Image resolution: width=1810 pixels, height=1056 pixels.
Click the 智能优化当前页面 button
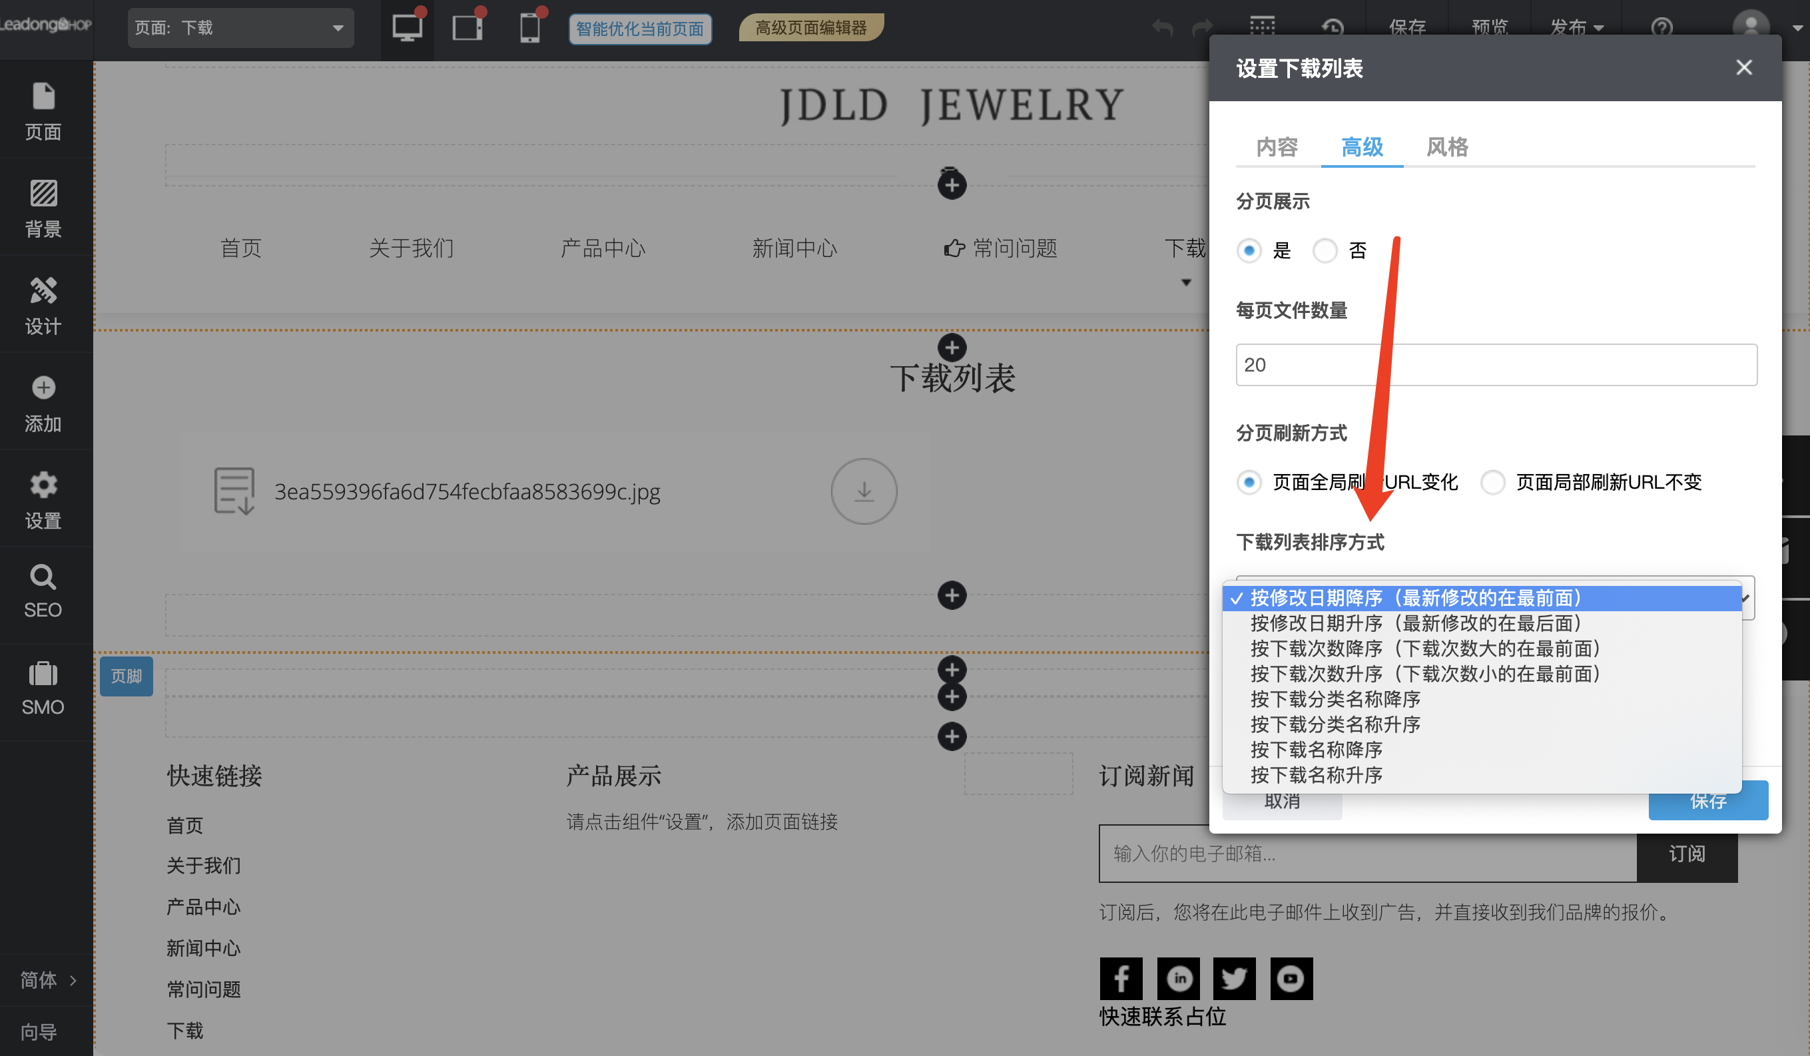(x=640, y=29)
